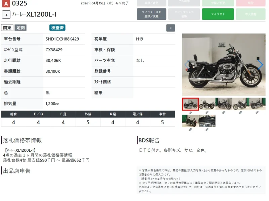
Task: Click the pale green 本人調整 button
Action: 251,14
